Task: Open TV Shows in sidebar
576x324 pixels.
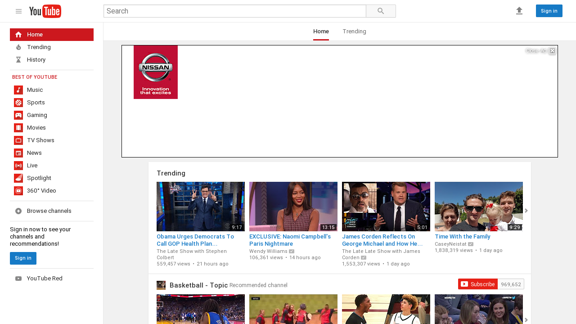Action: [x=52, y=140]
